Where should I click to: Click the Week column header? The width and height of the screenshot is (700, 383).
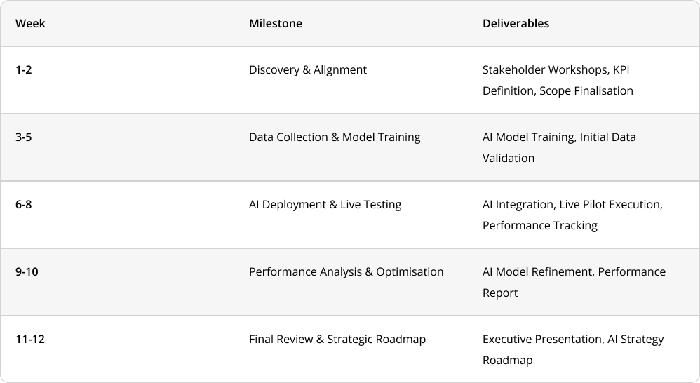pos(30,23)
